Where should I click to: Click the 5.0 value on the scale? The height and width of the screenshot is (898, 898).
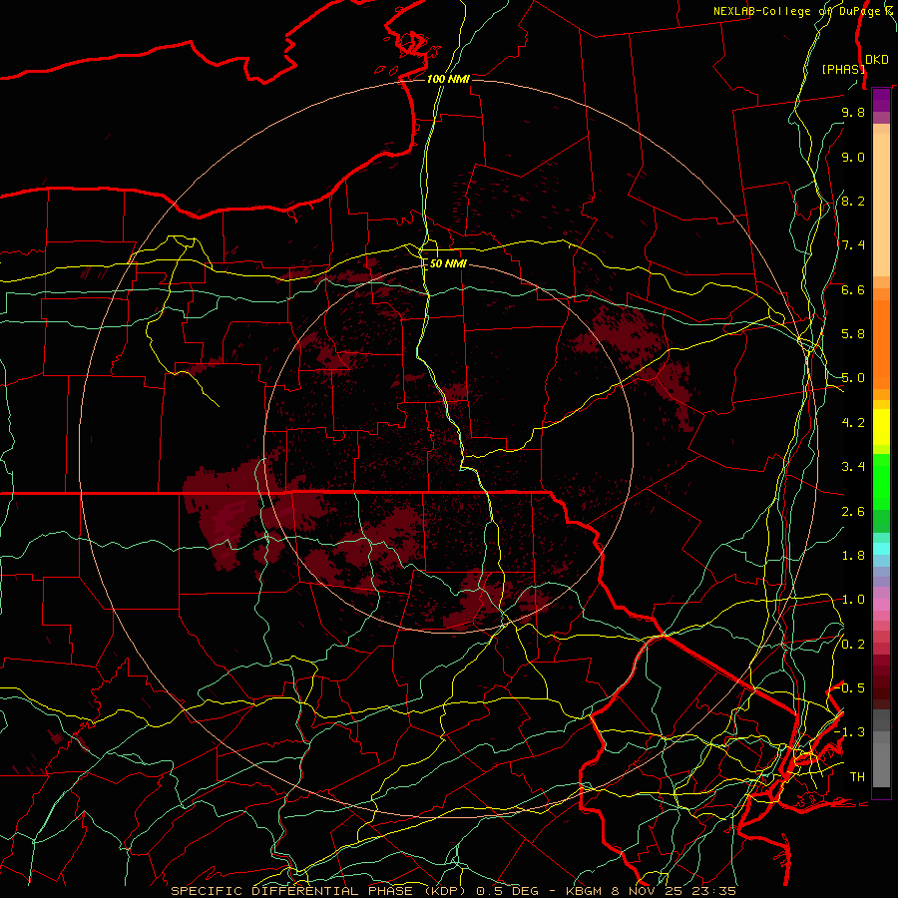pyautogui.click(x=853, y=378)
